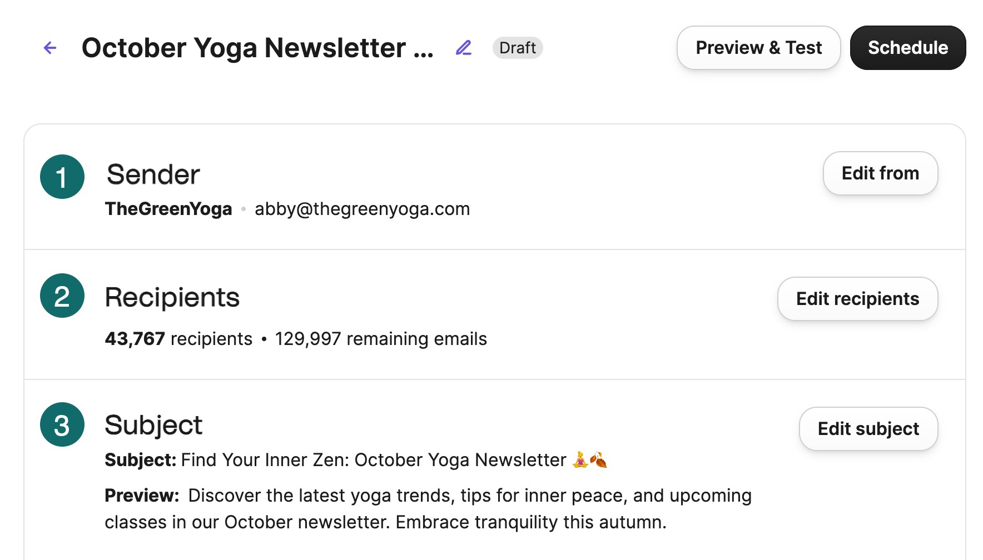Go back using the purple arrow
Viewport: 983px width, 560px height.
[50, 48]
